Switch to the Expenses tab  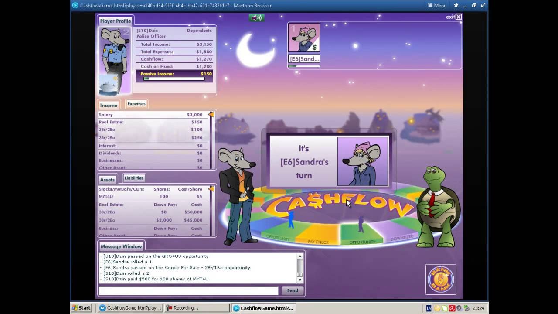136,104
